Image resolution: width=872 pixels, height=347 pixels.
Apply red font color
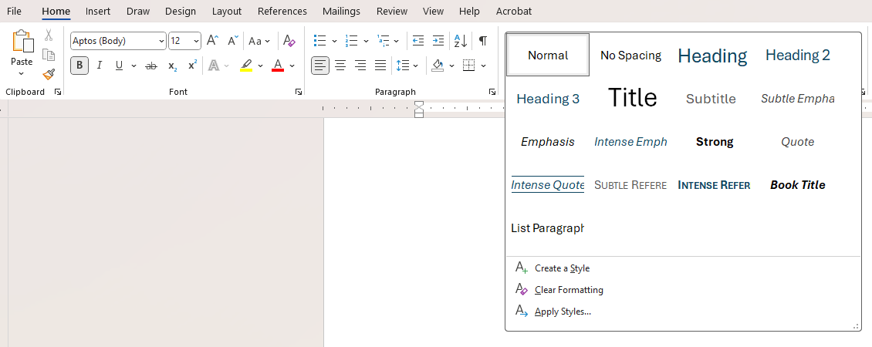278,66
